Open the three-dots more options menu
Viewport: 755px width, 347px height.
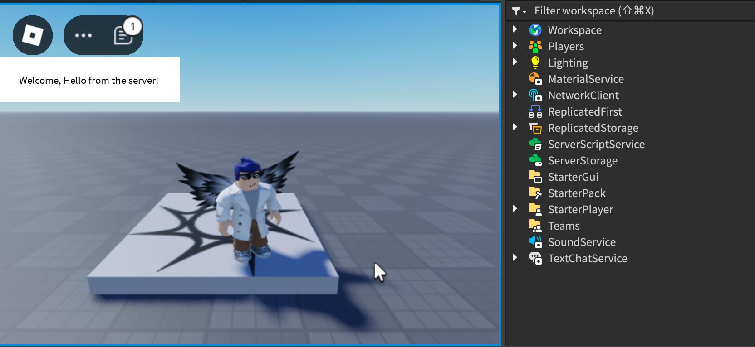tap(83, 35)
